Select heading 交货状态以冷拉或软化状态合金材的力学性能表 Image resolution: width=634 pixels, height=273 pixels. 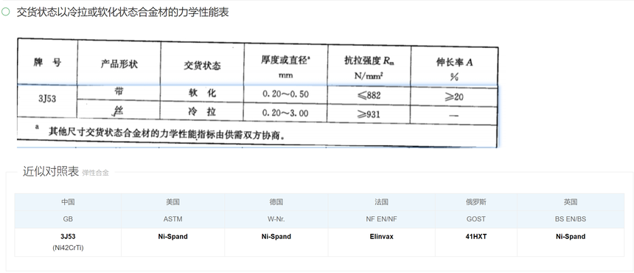tap(122, 12)
